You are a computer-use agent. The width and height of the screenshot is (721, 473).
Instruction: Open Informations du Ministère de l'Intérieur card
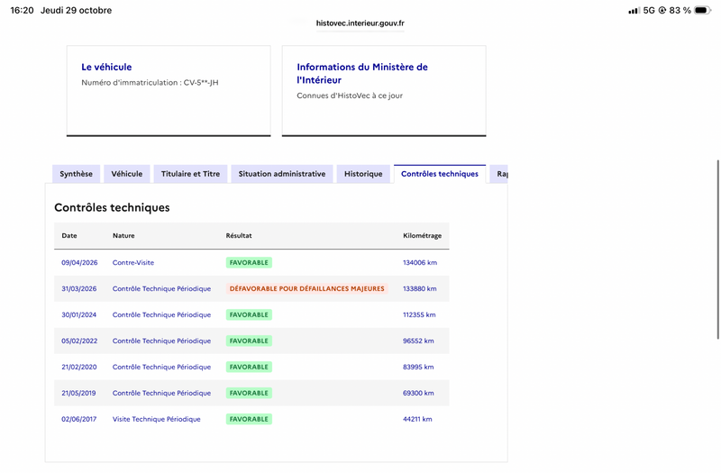point(384,91)
